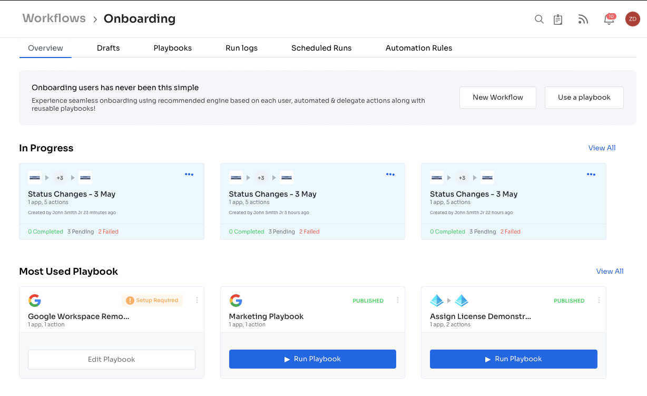This screenshot has width=647, height=396.
Task: Click the New Workflow button
Action: click(x=497, y=98)
